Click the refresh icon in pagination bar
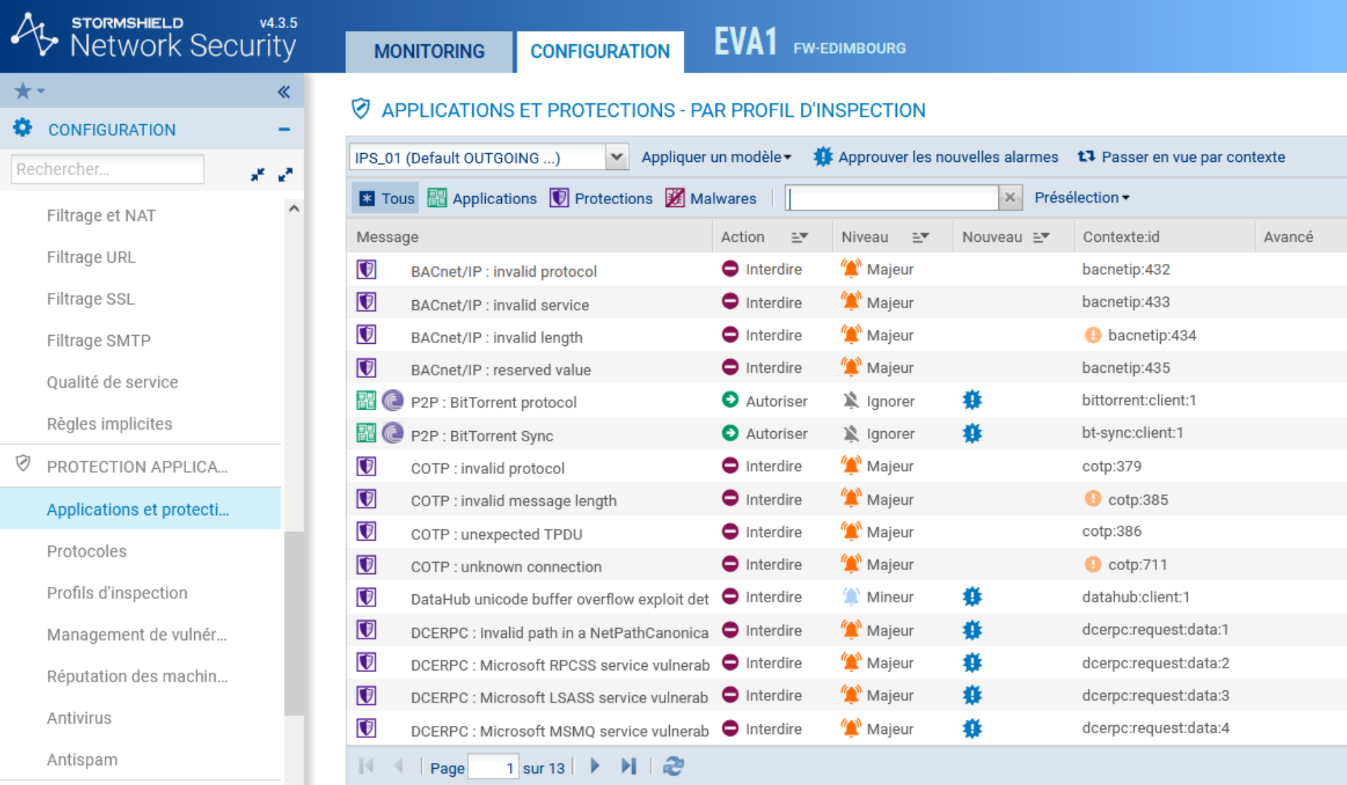 coord(672,766)
